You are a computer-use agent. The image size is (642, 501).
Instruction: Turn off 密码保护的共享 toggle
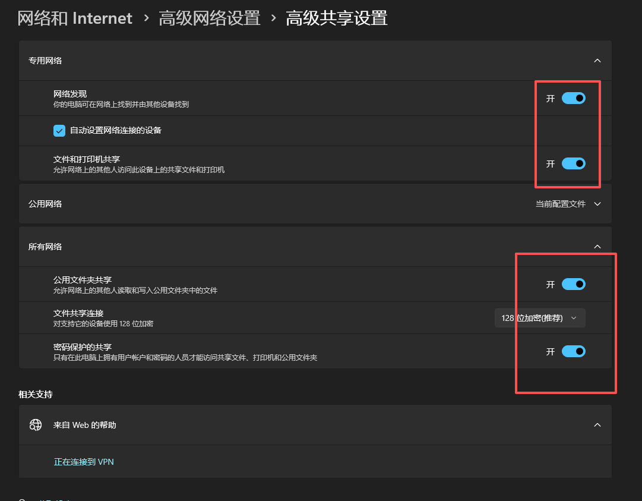pos(573,351)
